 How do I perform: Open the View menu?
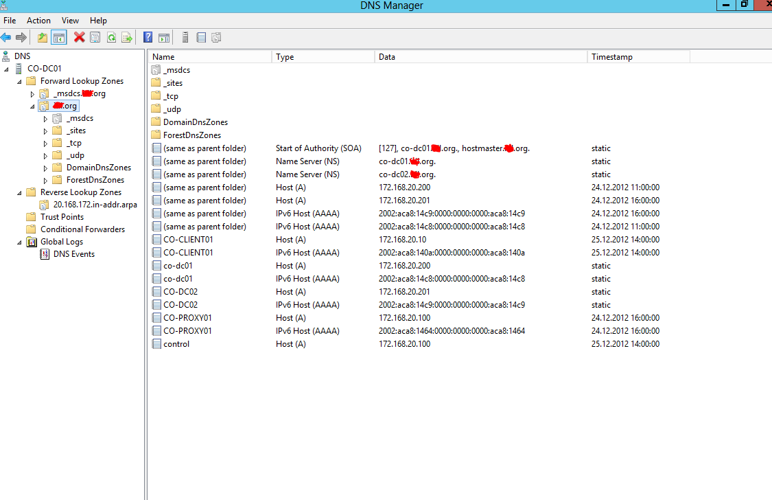click(x=70, y=21)
